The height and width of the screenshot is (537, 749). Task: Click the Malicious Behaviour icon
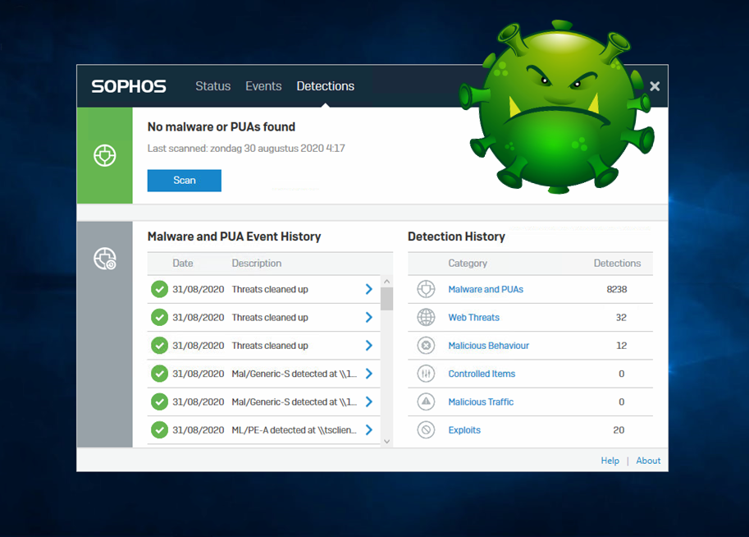coord(426,346)
